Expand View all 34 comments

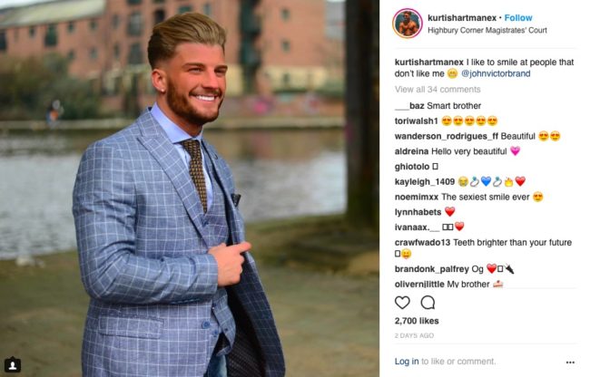click(x=438, y=90)
